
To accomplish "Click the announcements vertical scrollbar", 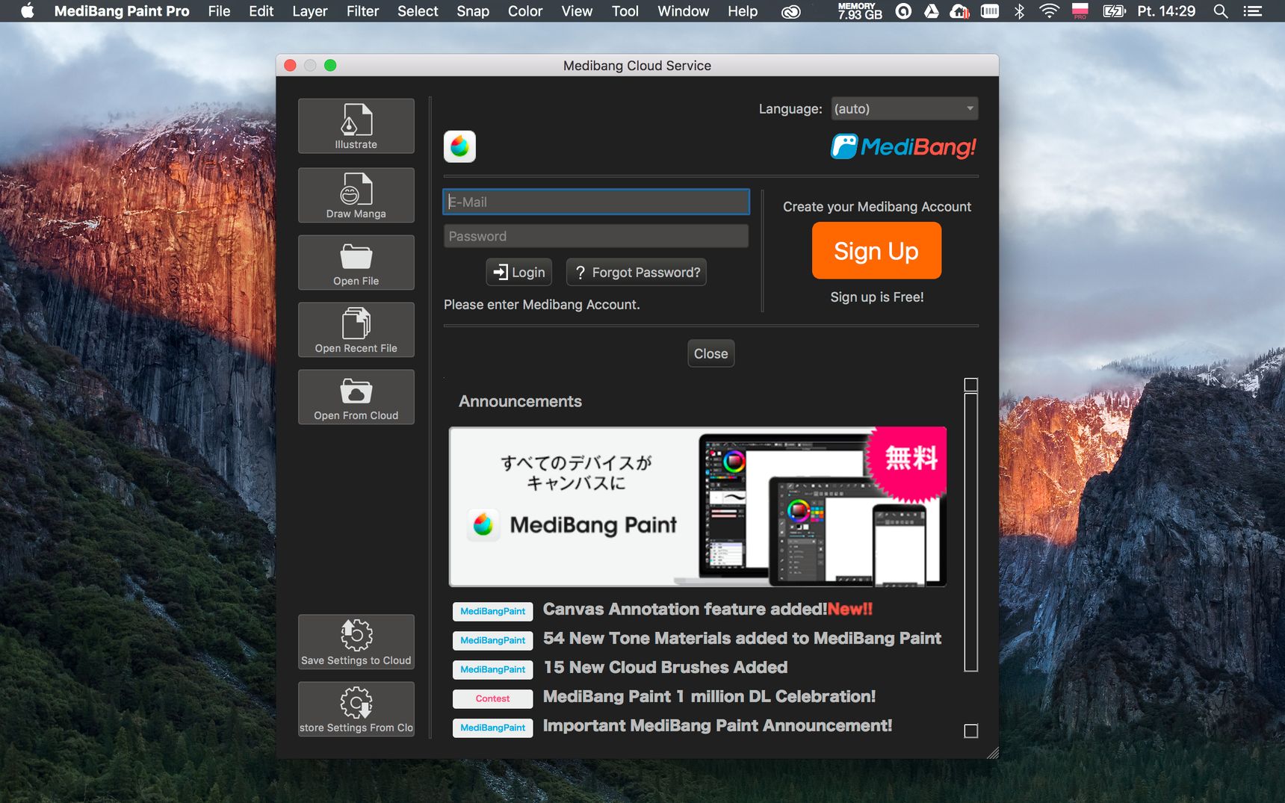I will (970, 532).
